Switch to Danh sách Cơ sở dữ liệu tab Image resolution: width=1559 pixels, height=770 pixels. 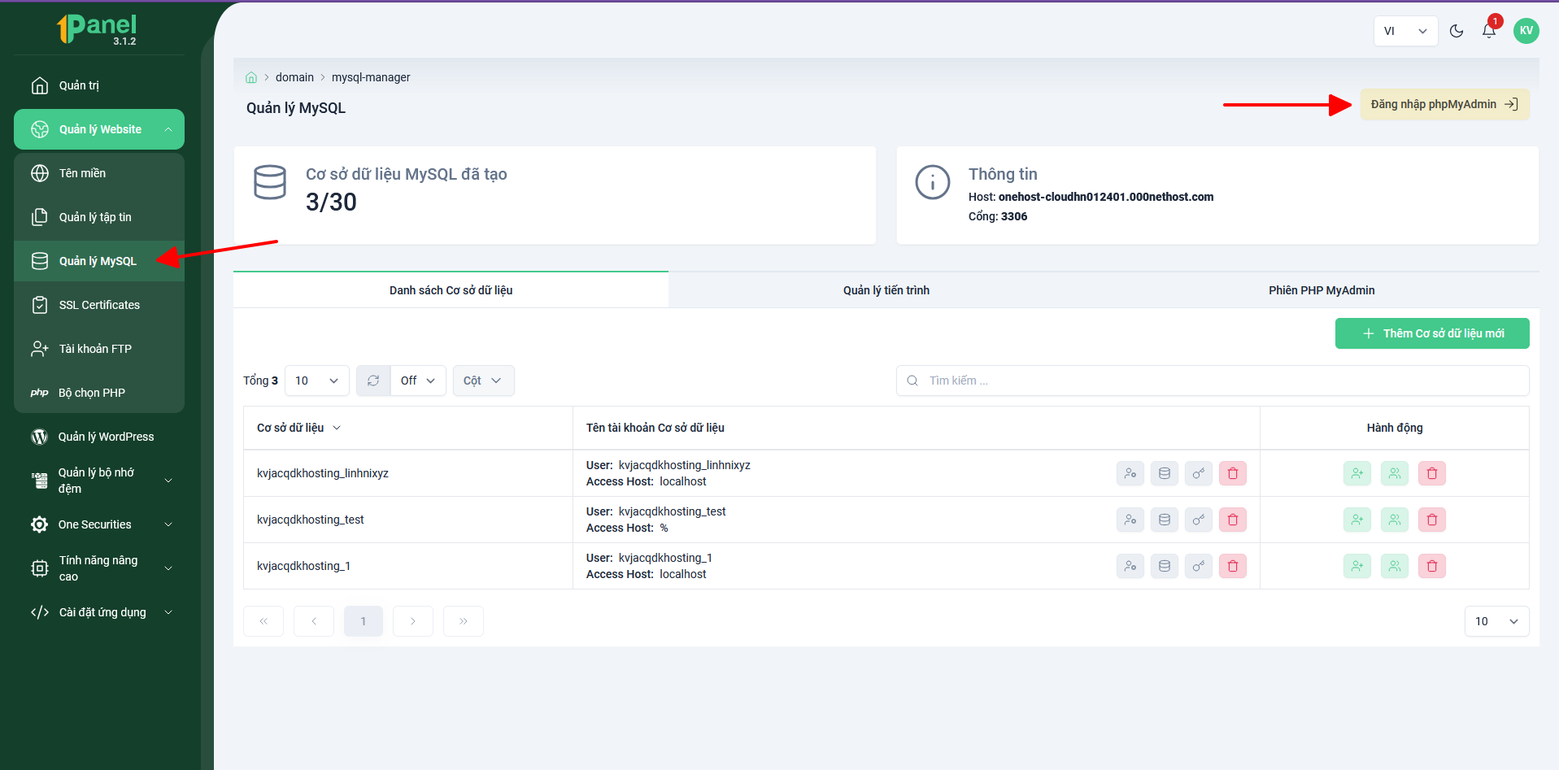451,290
